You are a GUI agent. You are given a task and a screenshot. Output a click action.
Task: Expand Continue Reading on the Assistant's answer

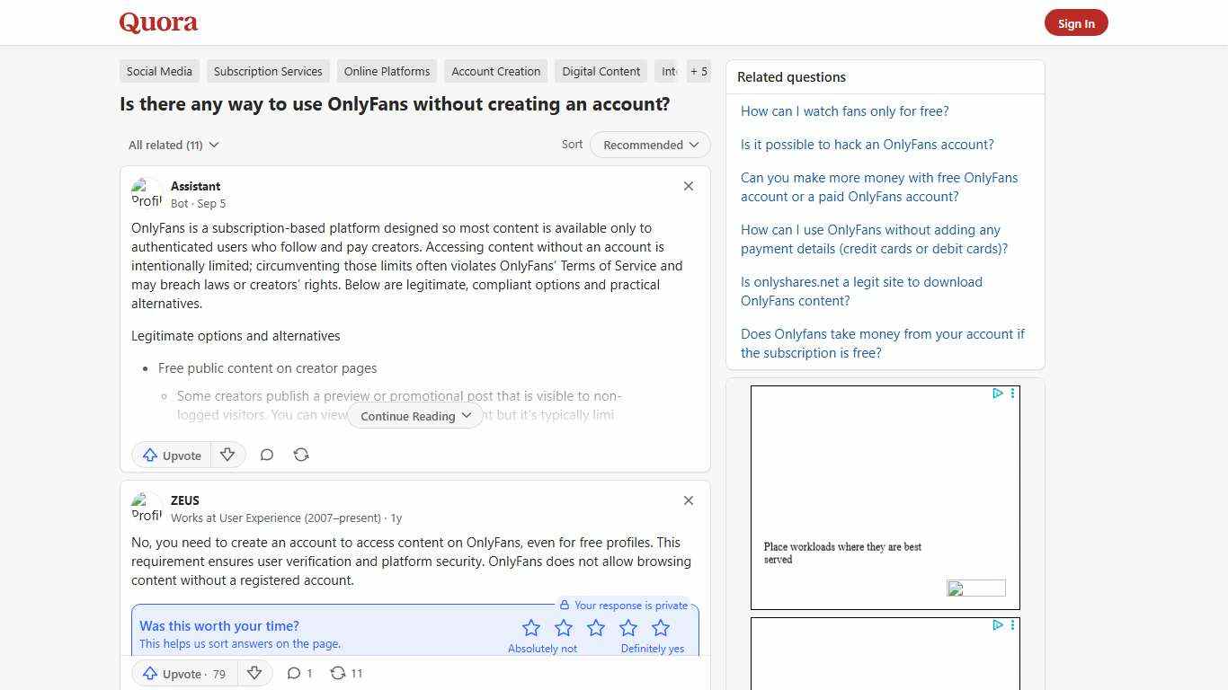click(x=414, y=415)
